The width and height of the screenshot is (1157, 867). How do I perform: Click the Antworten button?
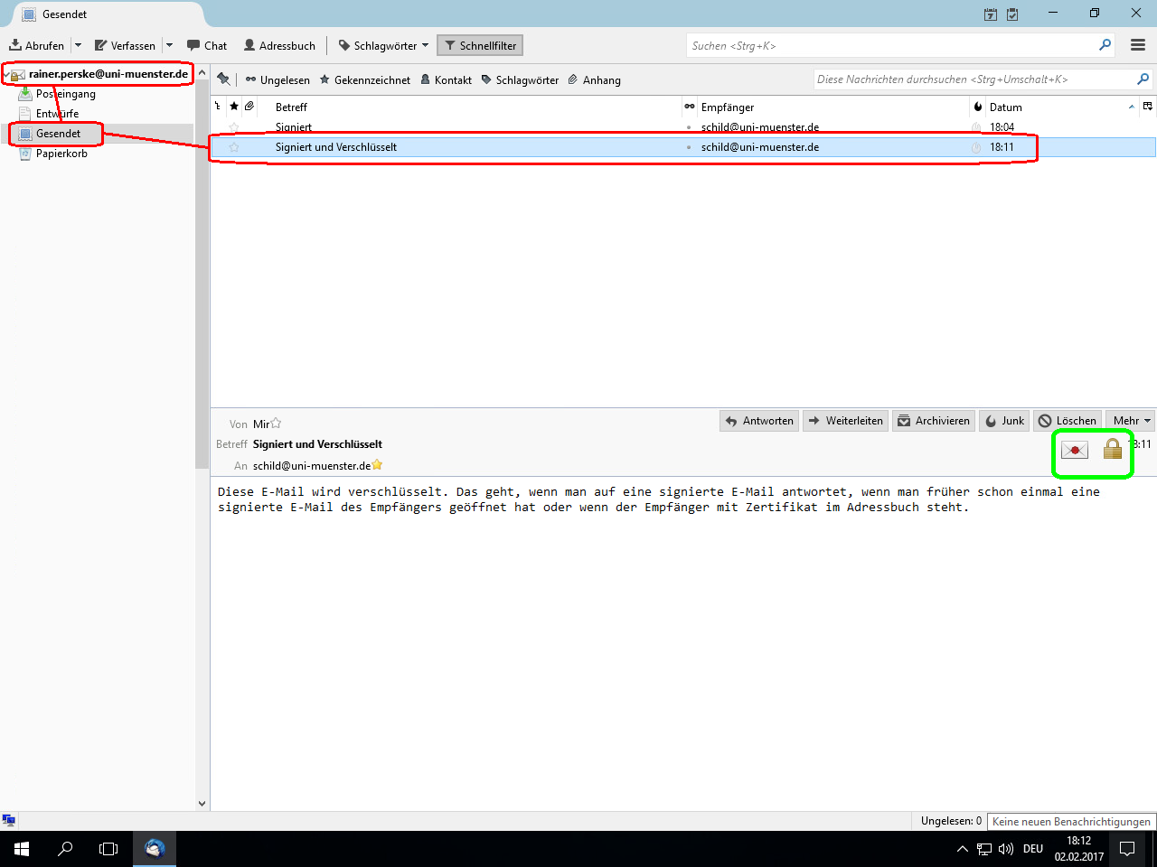(759, 421)
